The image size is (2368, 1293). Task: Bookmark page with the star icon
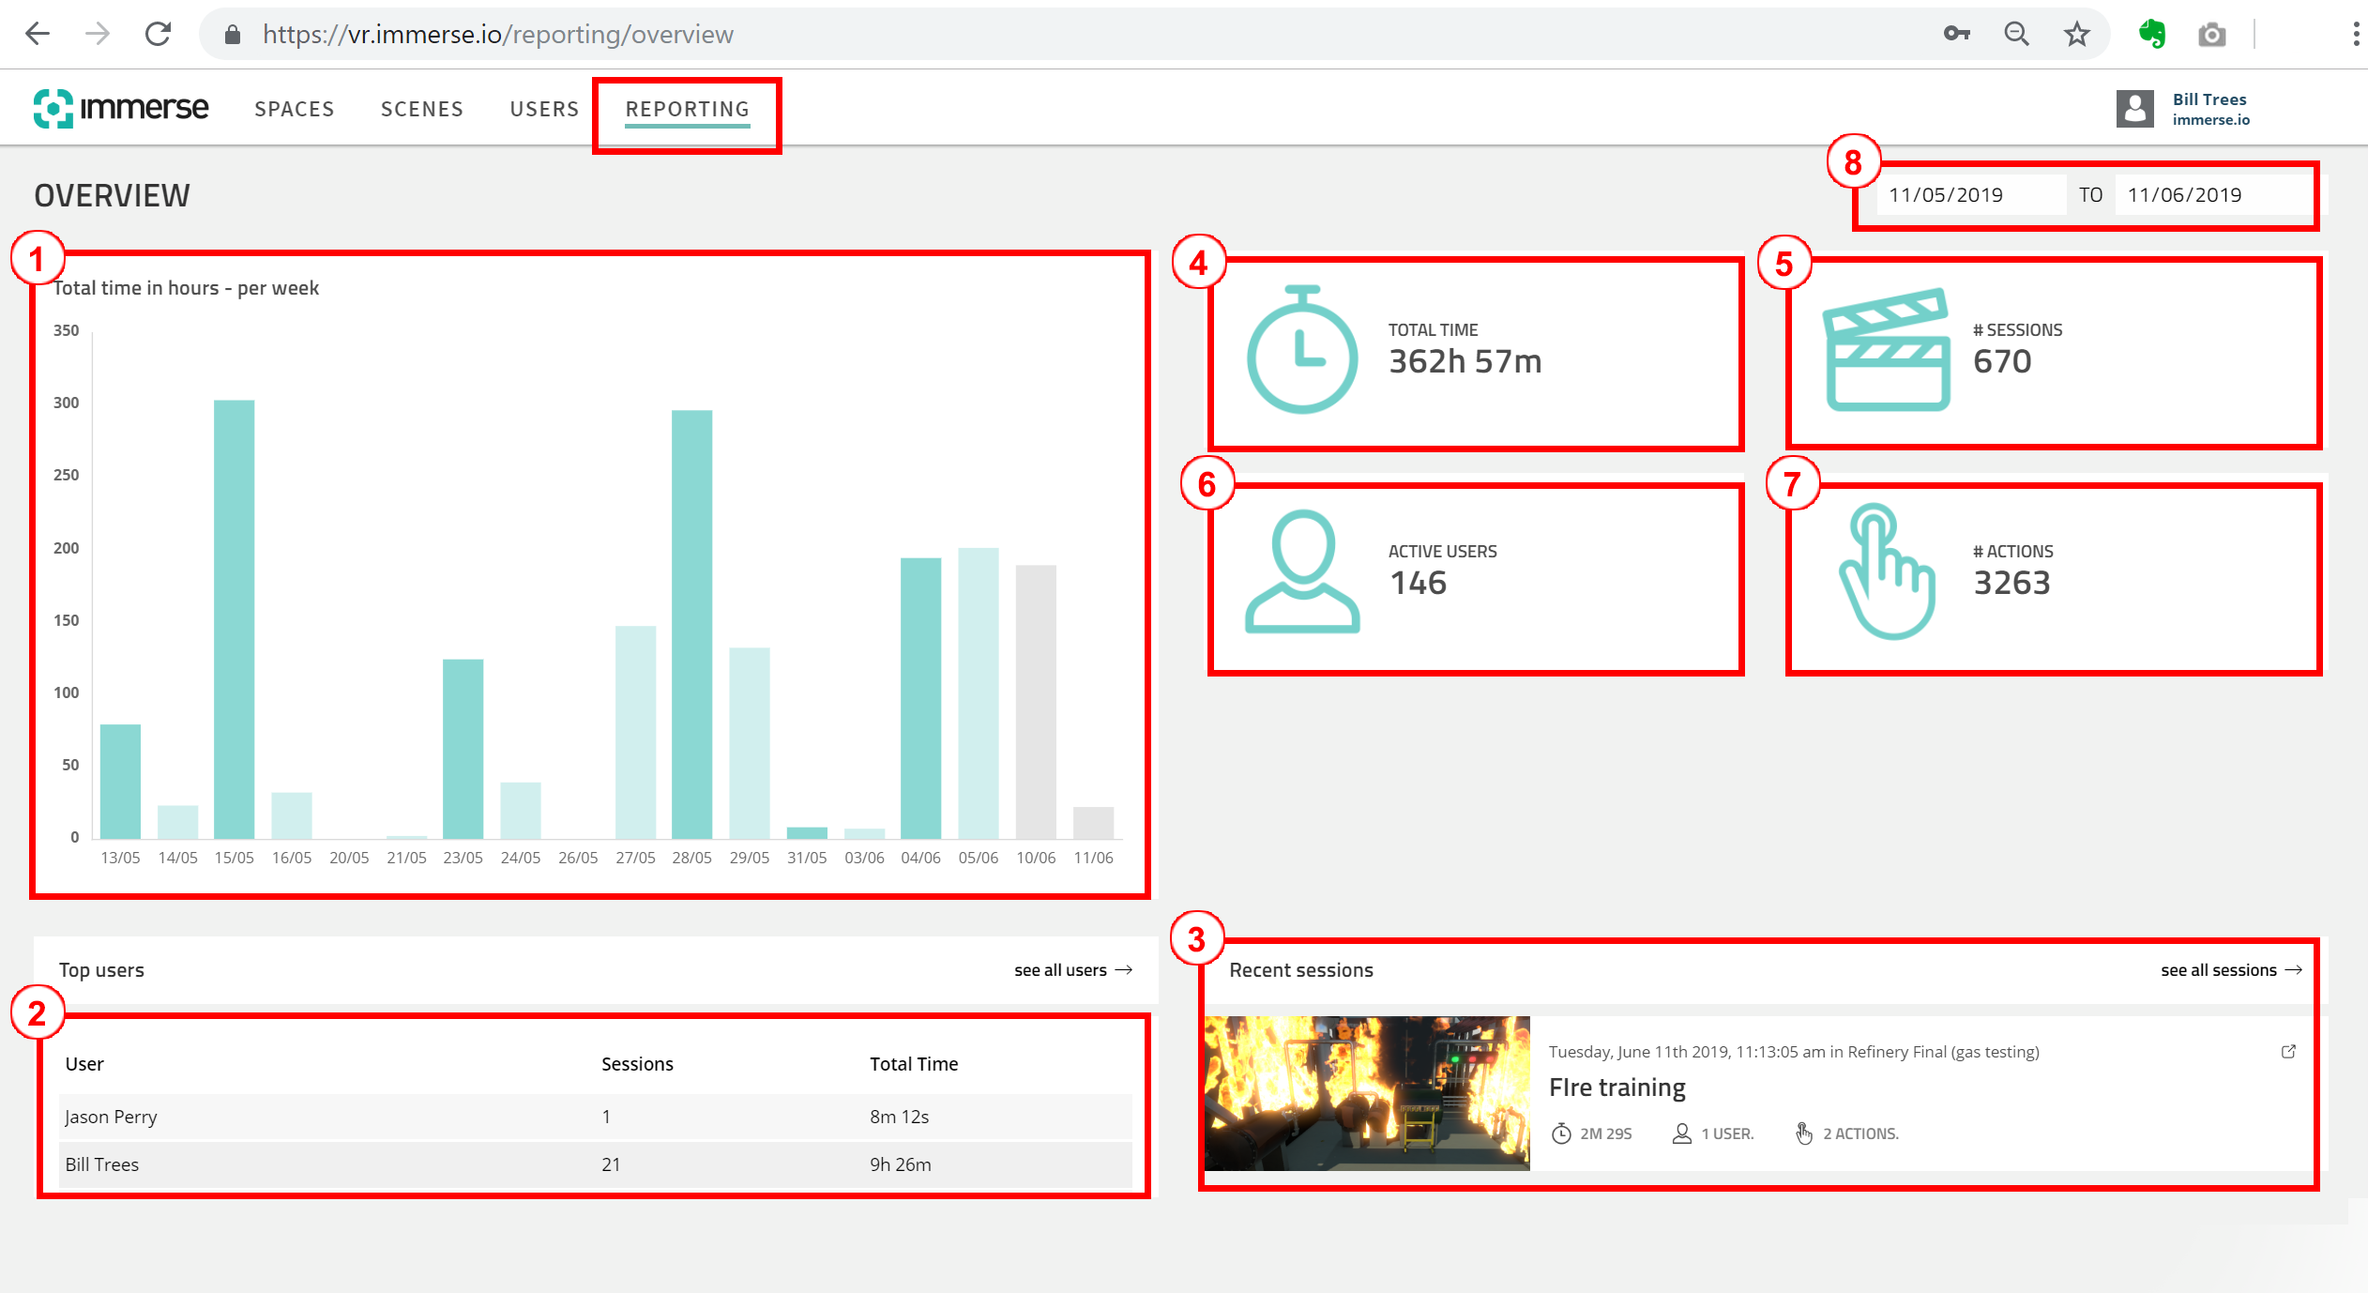(2076, 35)
